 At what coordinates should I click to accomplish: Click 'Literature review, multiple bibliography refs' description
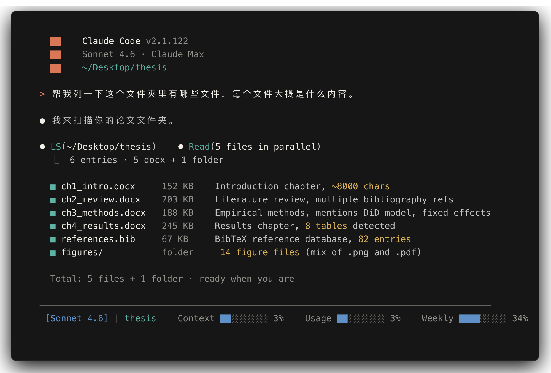334,199
